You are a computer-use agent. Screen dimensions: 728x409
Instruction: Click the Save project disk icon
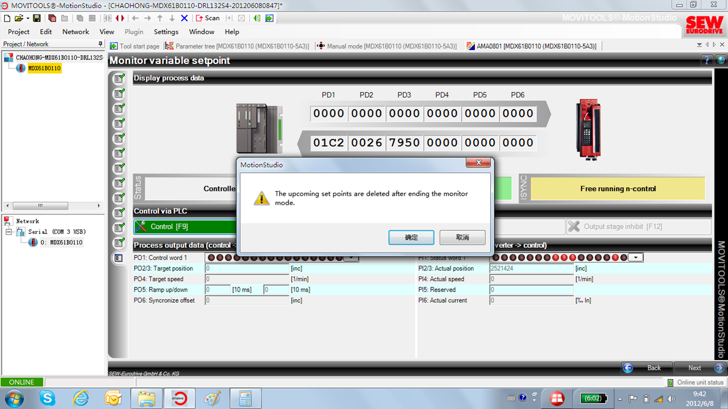(x=37, y=18)
